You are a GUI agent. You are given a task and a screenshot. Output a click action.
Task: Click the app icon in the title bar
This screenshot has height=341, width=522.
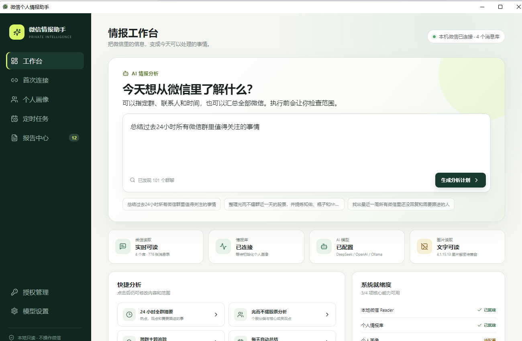(5, 7)
